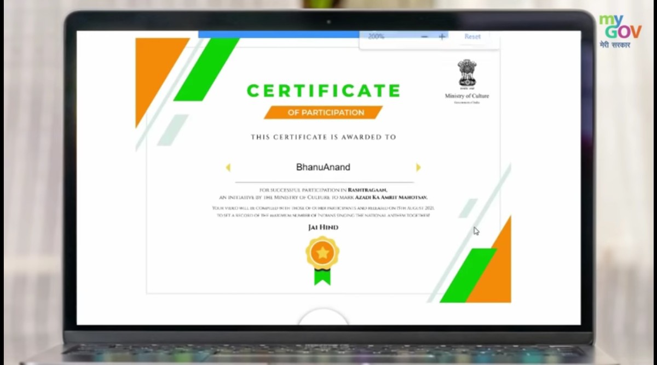
Task: Click the word Rashtragaan in the certificate
Action: [x=367, y=190]
